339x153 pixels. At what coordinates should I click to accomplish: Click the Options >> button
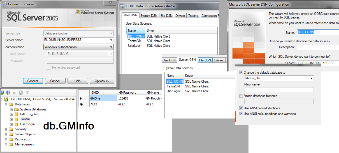102,81
